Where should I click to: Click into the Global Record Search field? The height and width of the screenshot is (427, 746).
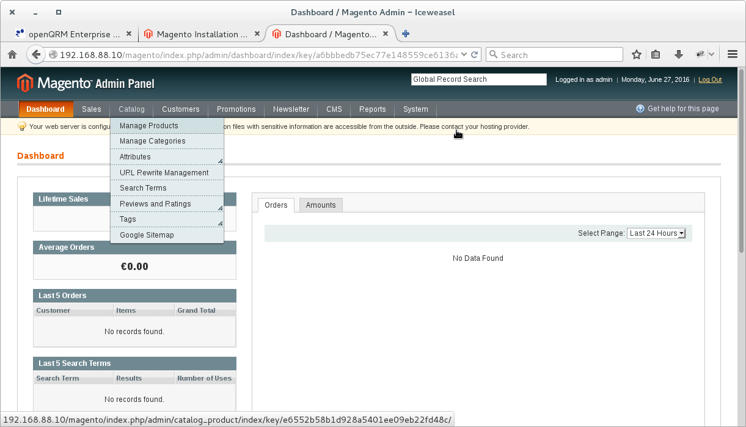coord(479,79)
